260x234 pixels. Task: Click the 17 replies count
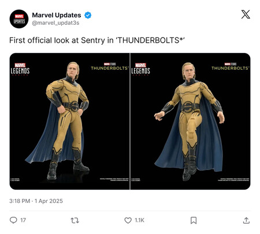23,220
